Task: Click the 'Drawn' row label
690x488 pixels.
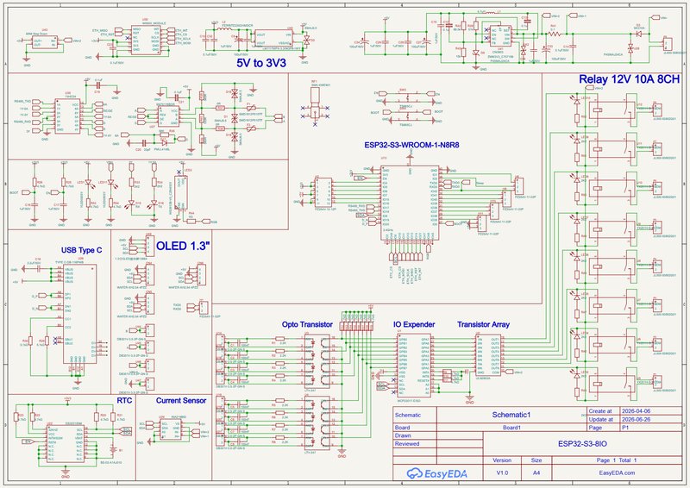Action: click(403, 435)
